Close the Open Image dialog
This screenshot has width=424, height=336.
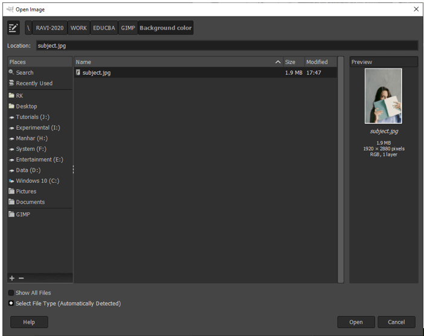click(416, 9)
